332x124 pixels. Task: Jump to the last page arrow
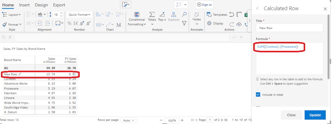click(x=226, y=120)
